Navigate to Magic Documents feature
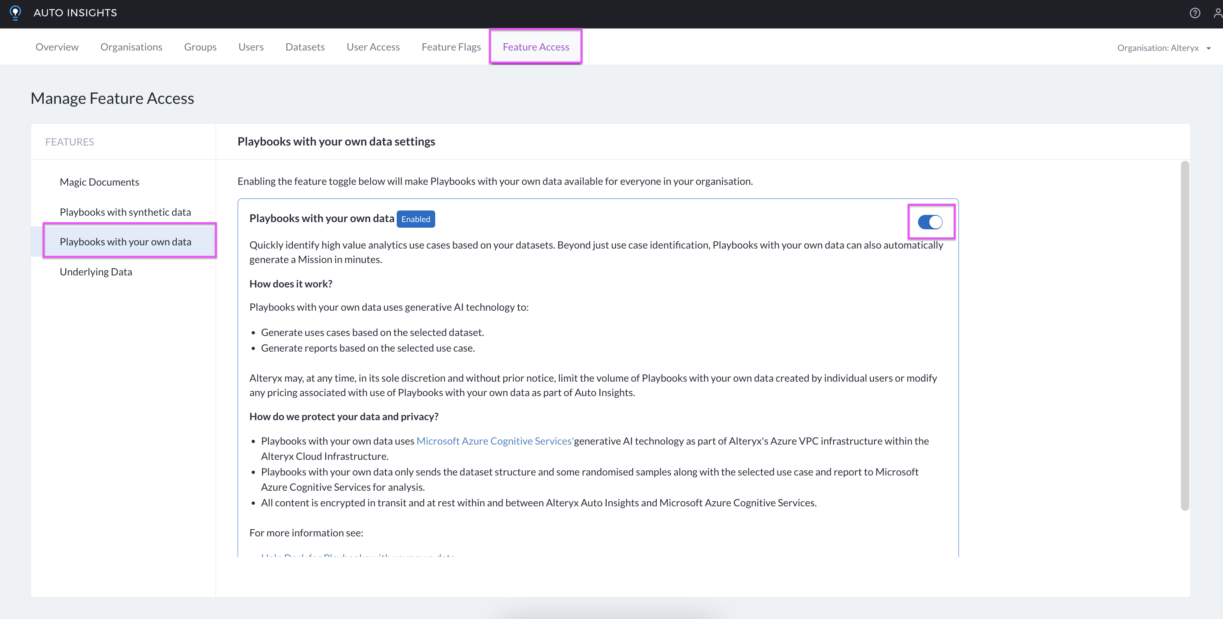 (x=99, y=181)
